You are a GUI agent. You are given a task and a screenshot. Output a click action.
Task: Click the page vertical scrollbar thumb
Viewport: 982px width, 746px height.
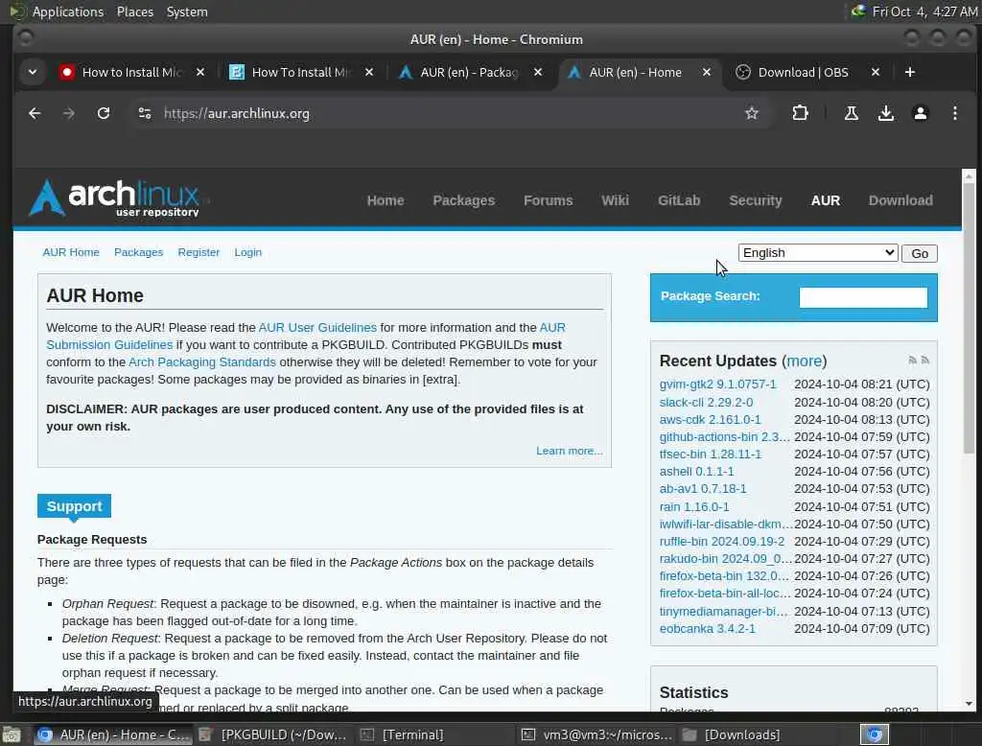point(969,318)
